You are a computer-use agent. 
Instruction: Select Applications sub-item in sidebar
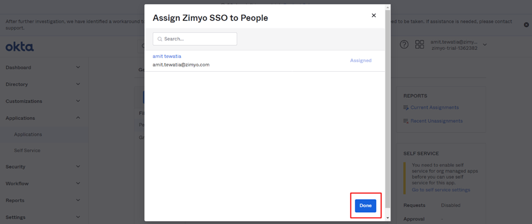click(28, 135)
